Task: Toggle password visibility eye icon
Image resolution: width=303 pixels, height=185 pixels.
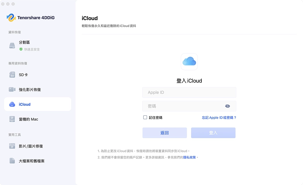Action: tap(228, 106)
